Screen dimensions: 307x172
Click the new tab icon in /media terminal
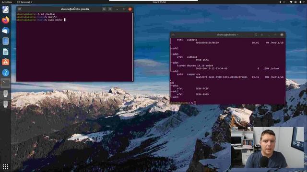click(20, 9)
